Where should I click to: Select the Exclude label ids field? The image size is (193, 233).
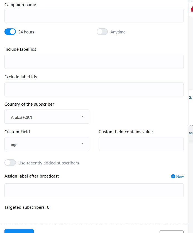click(94, 89)
